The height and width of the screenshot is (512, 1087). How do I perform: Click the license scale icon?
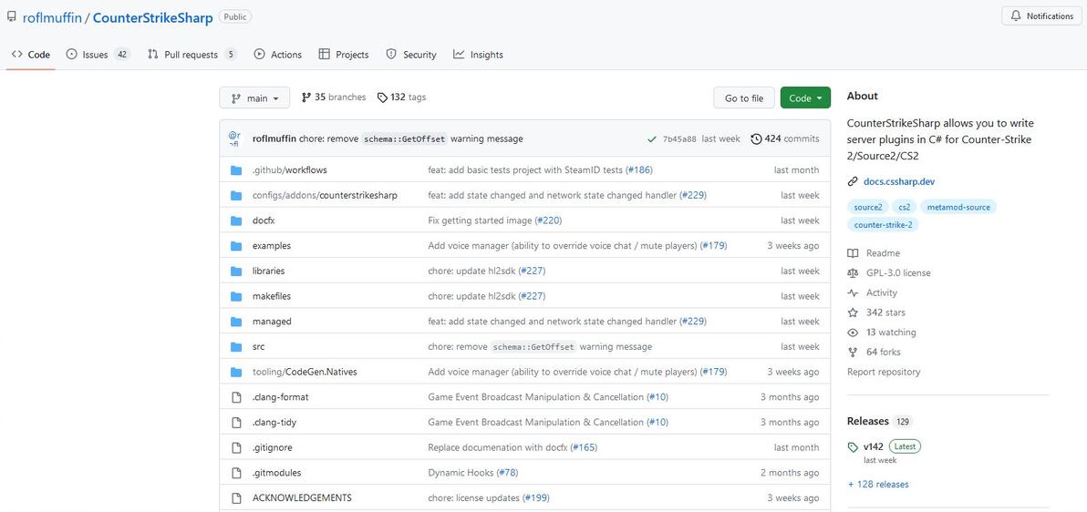coord(853,272)
